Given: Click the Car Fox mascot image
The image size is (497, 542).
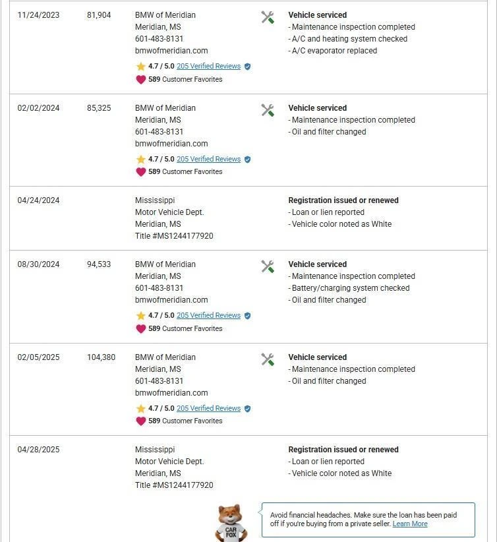Looking at the screenshot, I should [231, 523].
